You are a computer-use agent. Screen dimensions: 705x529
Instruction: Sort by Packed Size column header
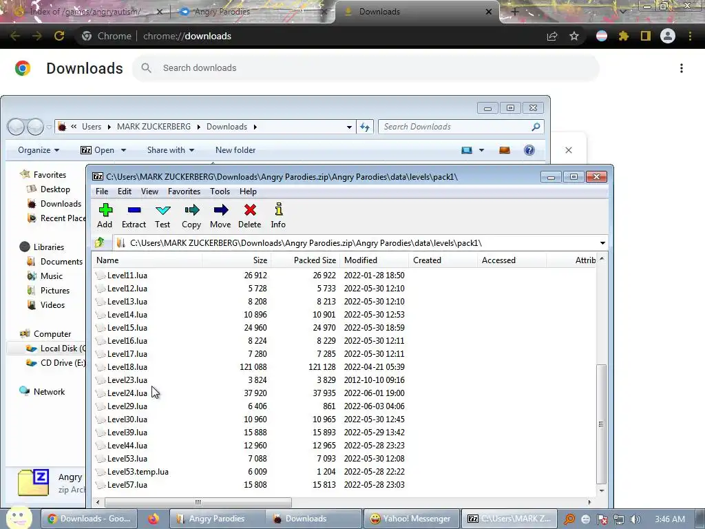tap(305, 260)
